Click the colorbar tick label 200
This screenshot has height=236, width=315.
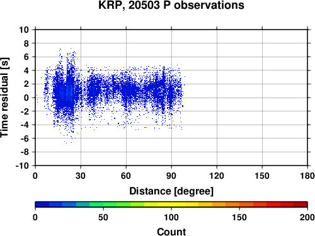tap(307, 217)
